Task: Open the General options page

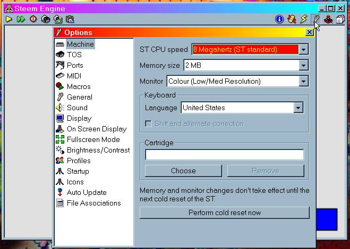Action: [80, 97]
